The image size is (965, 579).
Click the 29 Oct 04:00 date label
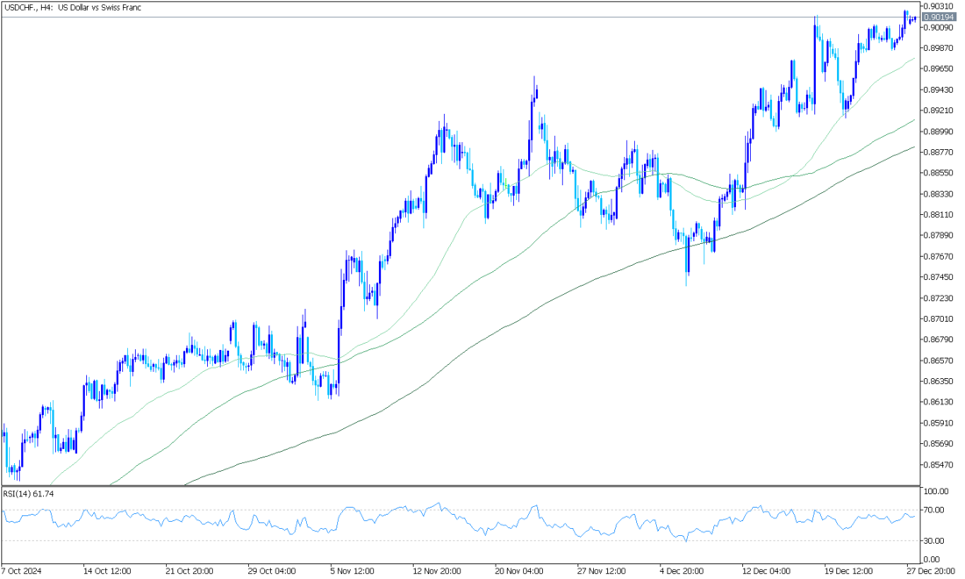pos(272,571)
